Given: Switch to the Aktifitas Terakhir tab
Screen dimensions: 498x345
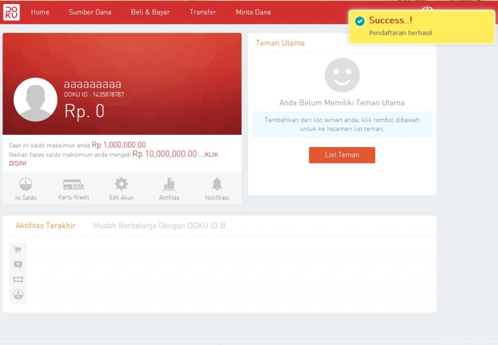Looking at the screenshot, I should click(x=45, y=226).
